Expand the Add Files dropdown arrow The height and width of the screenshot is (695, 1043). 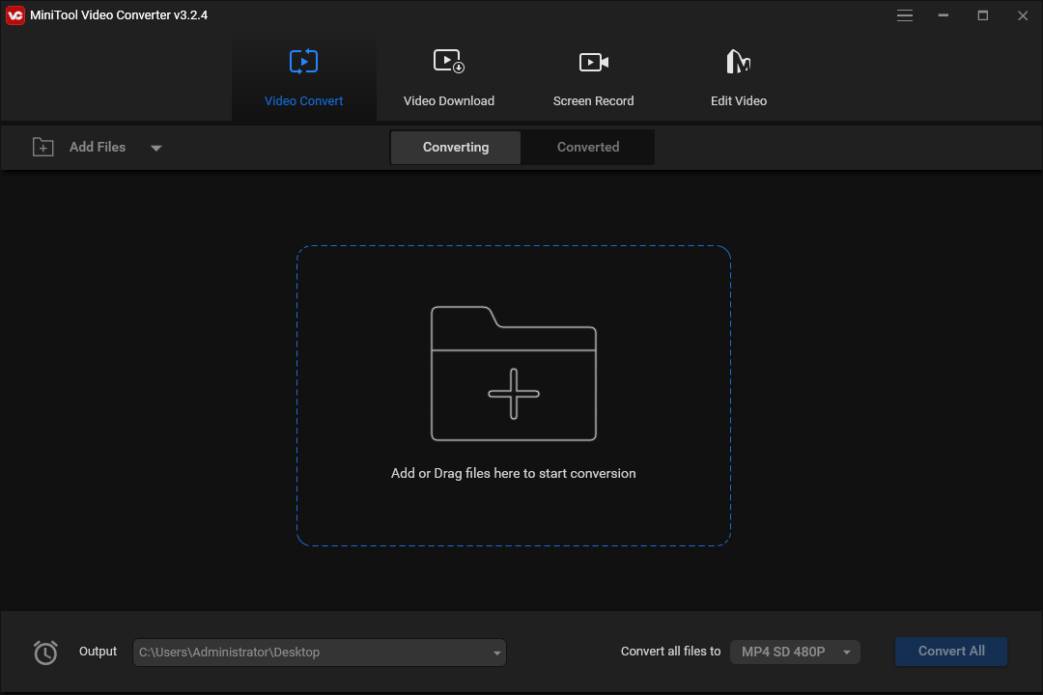(x=155, y=148)
